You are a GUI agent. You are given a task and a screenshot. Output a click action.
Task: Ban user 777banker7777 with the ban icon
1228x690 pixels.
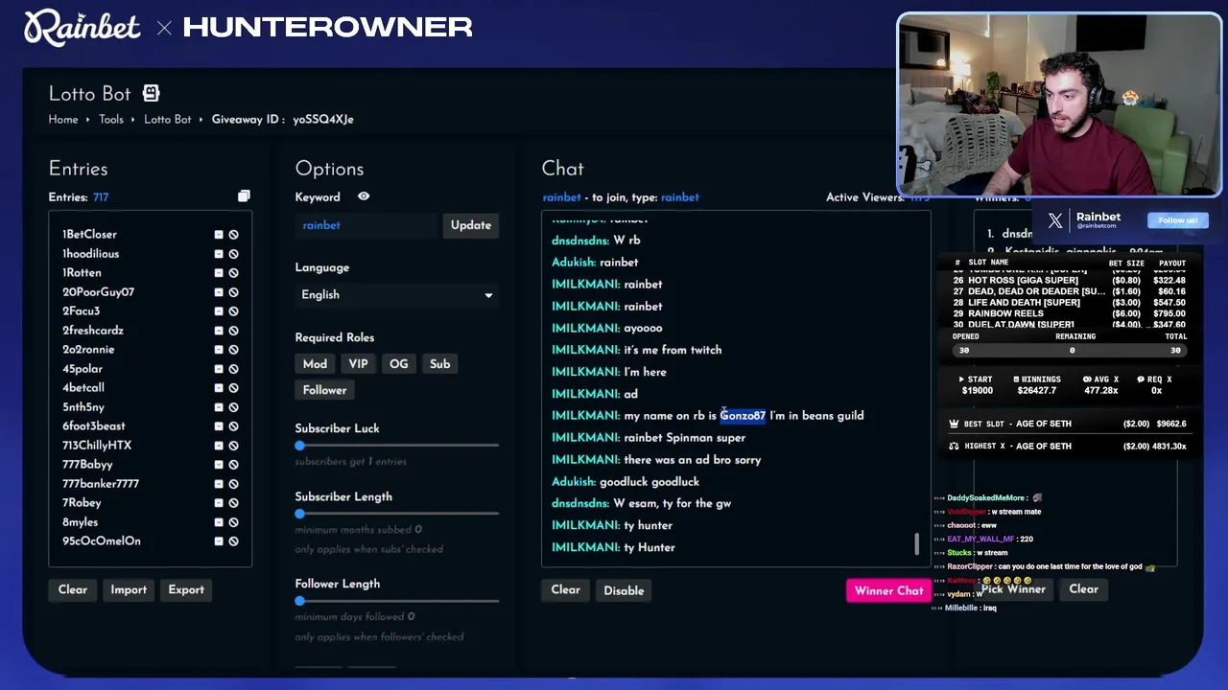tap(233, 484)
